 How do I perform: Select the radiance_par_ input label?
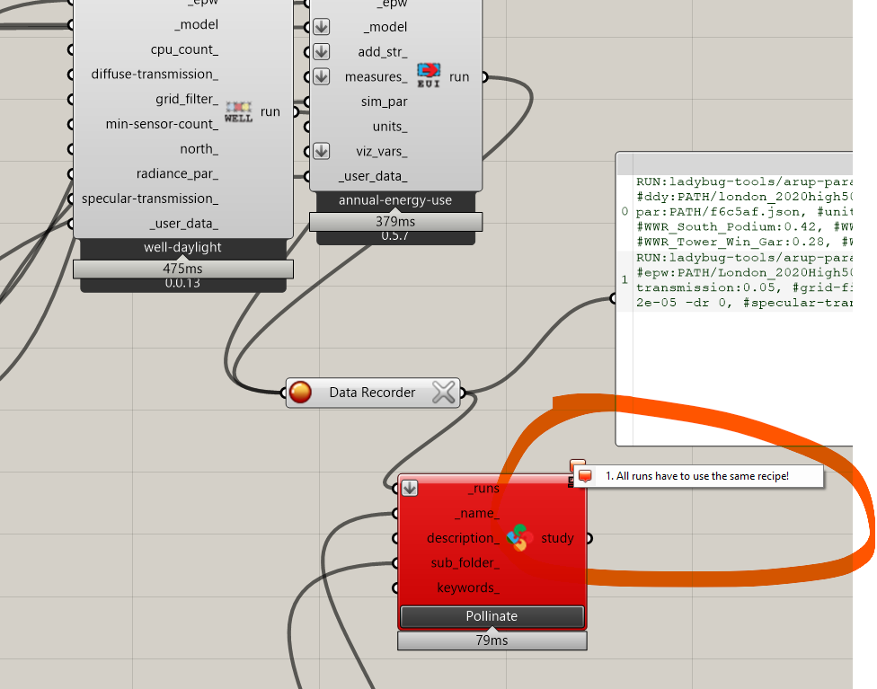pos(177,173)
